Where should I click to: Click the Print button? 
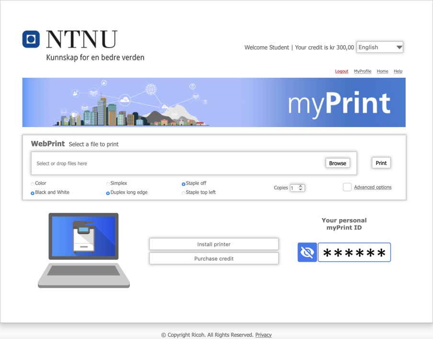click(381, 163)
